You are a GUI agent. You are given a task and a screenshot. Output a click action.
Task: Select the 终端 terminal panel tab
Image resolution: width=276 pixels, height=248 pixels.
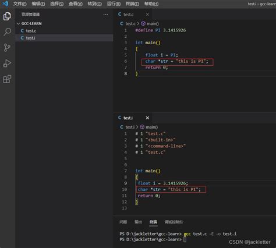click(153, 222)
